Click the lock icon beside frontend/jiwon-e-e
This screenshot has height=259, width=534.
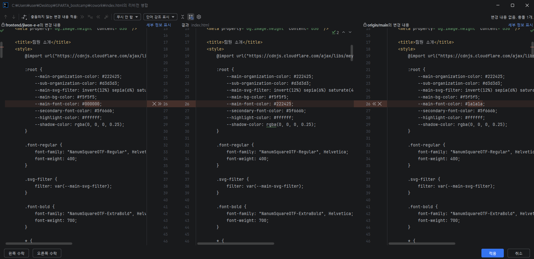pos(3,25)
